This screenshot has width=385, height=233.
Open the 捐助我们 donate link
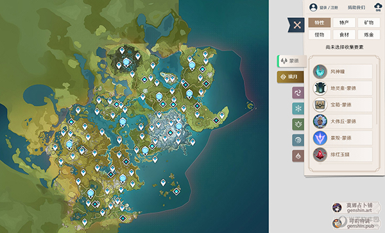(356, 8)
